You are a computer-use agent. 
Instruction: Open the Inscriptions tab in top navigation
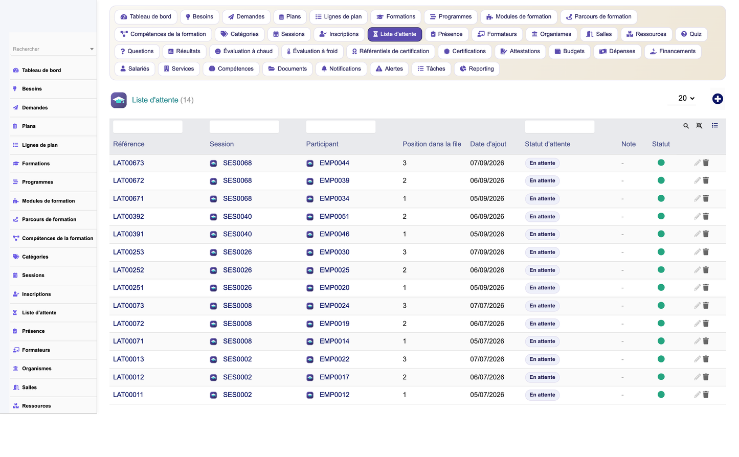pos(339,34)
